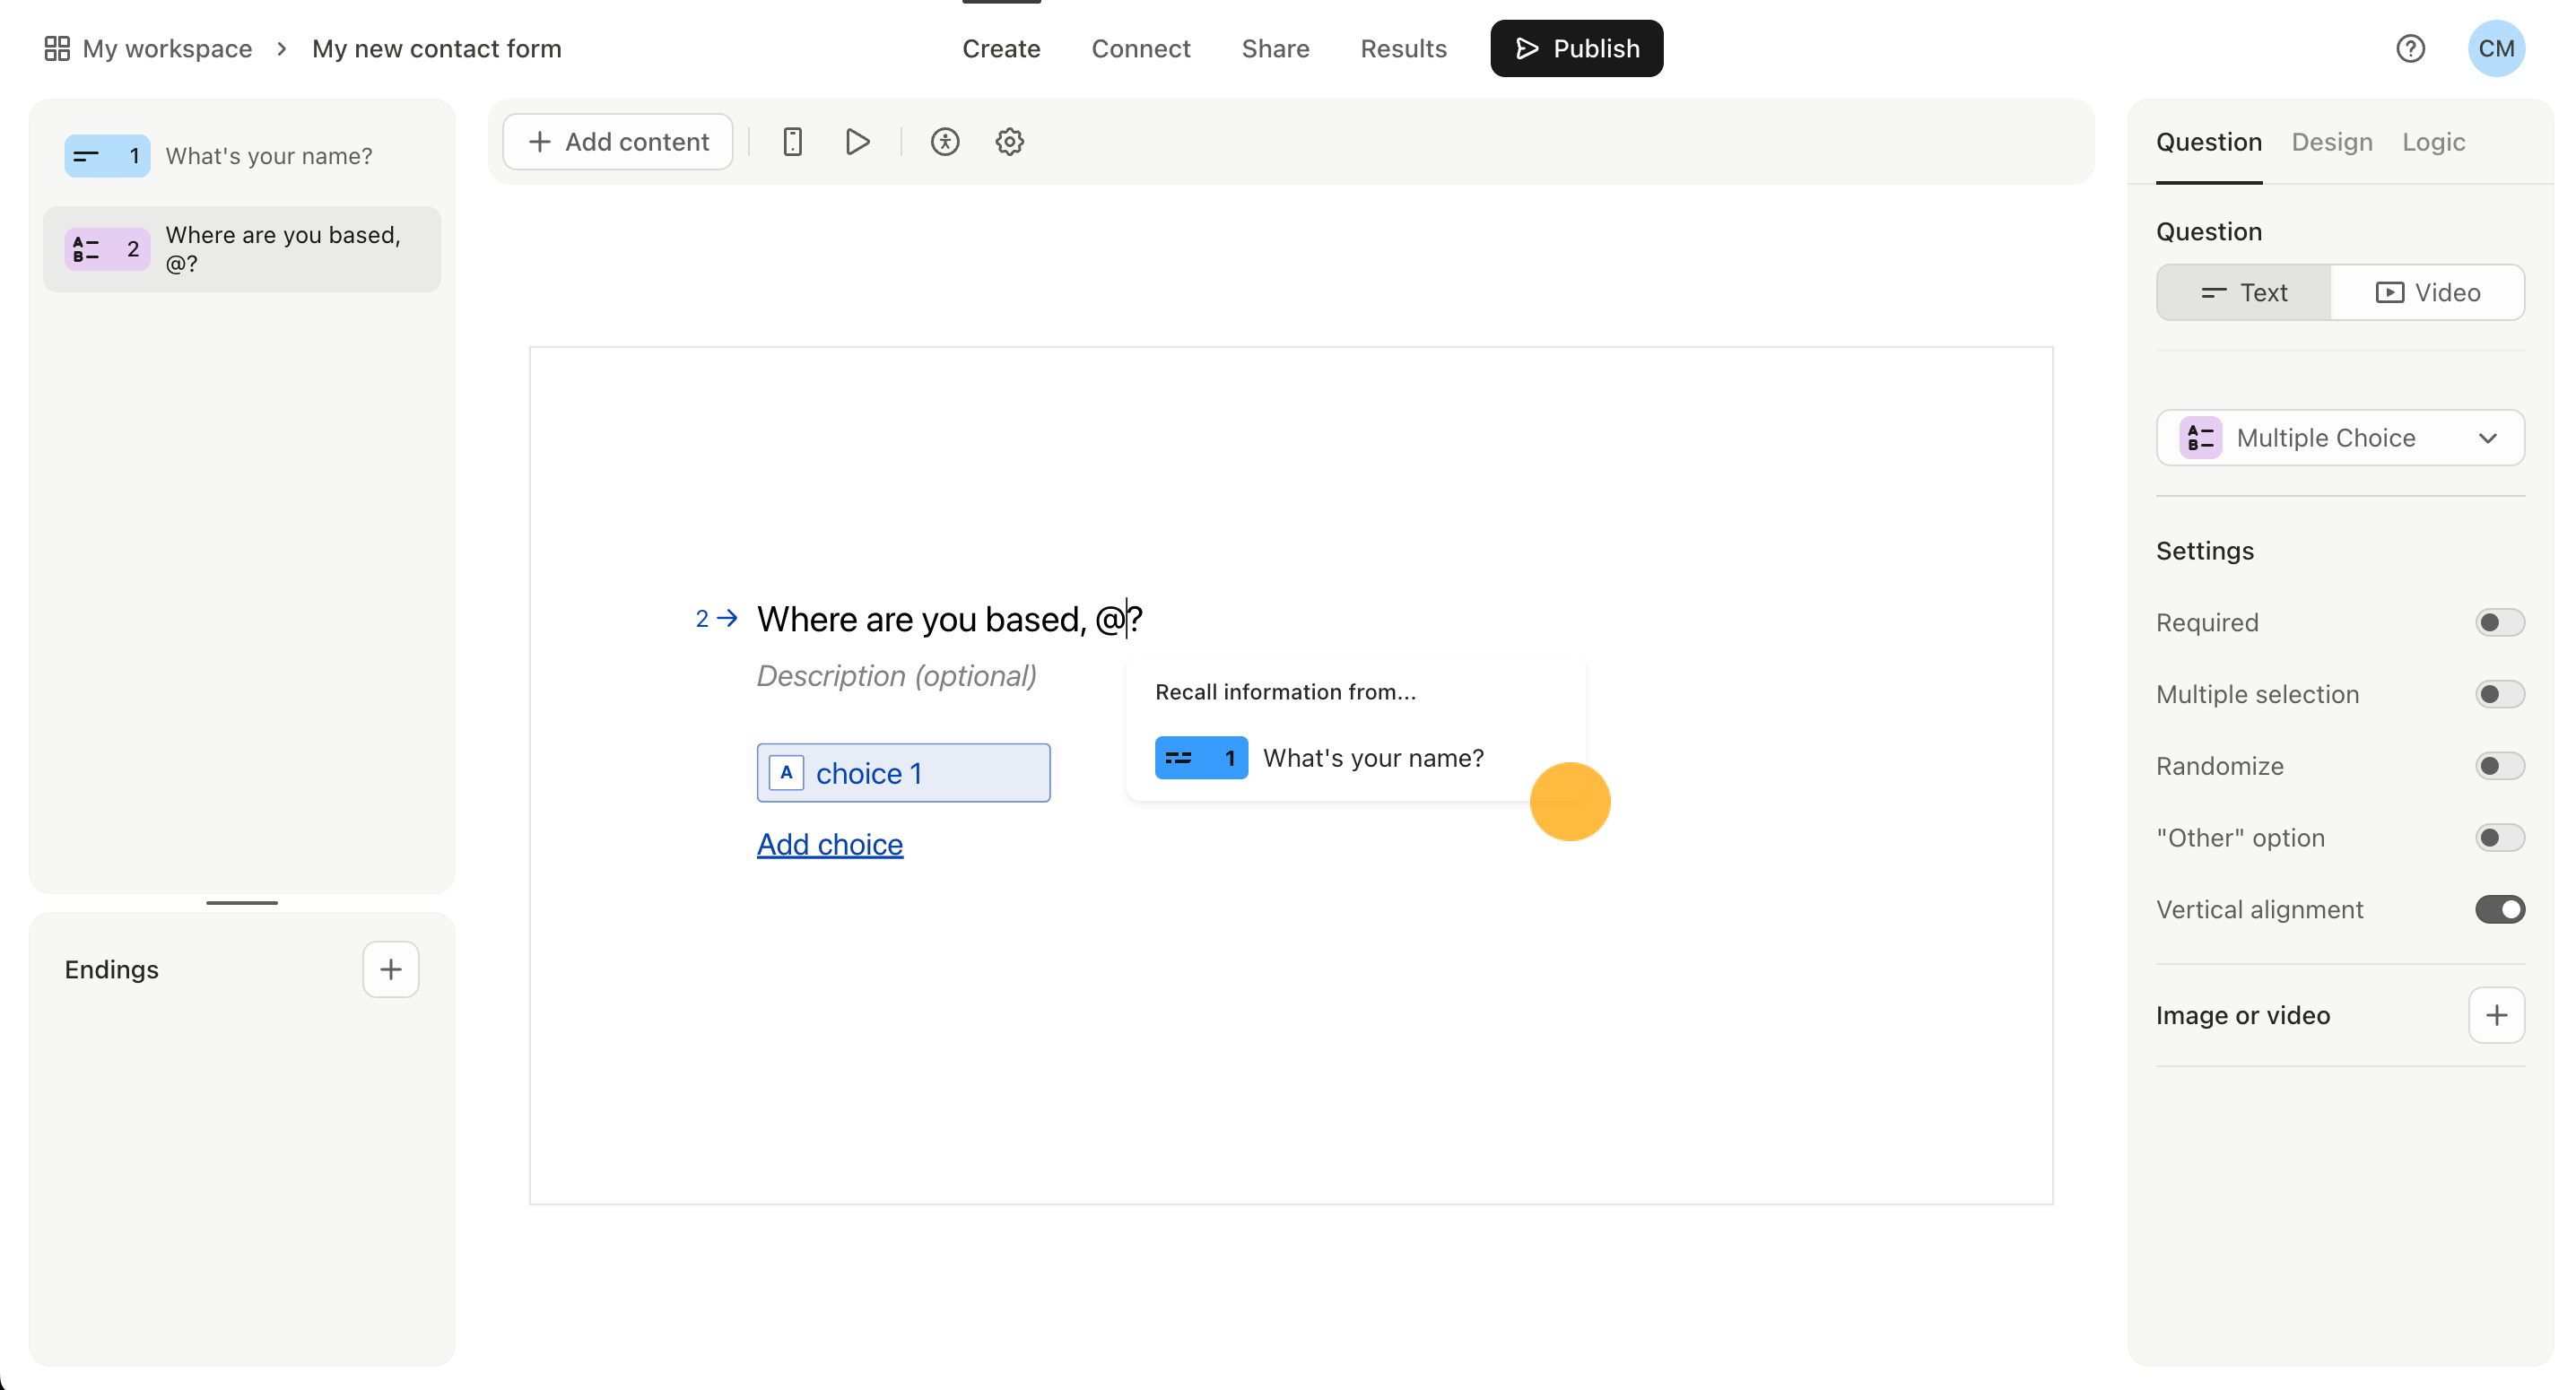Click the Publish button

tap(1576, 47)
